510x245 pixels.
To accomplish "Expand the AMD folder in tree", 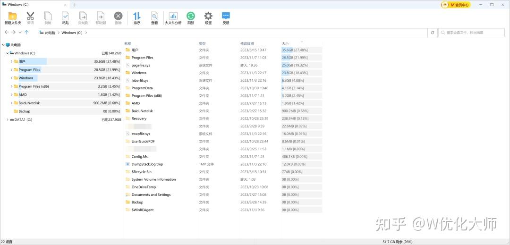I will pos(12,94).
